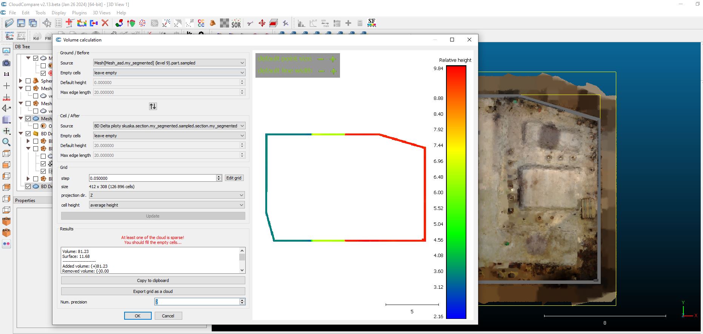The height and width of the screenshot is (334, 703).
Task: Click Copy to clipboard button
Action: (153, 280)
